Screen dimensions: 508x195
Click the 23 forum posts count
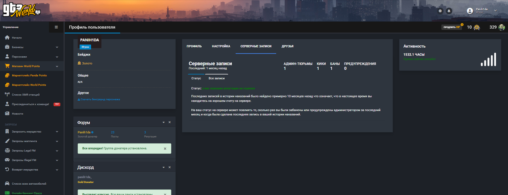pyautogui.click(x=113, y=132)
